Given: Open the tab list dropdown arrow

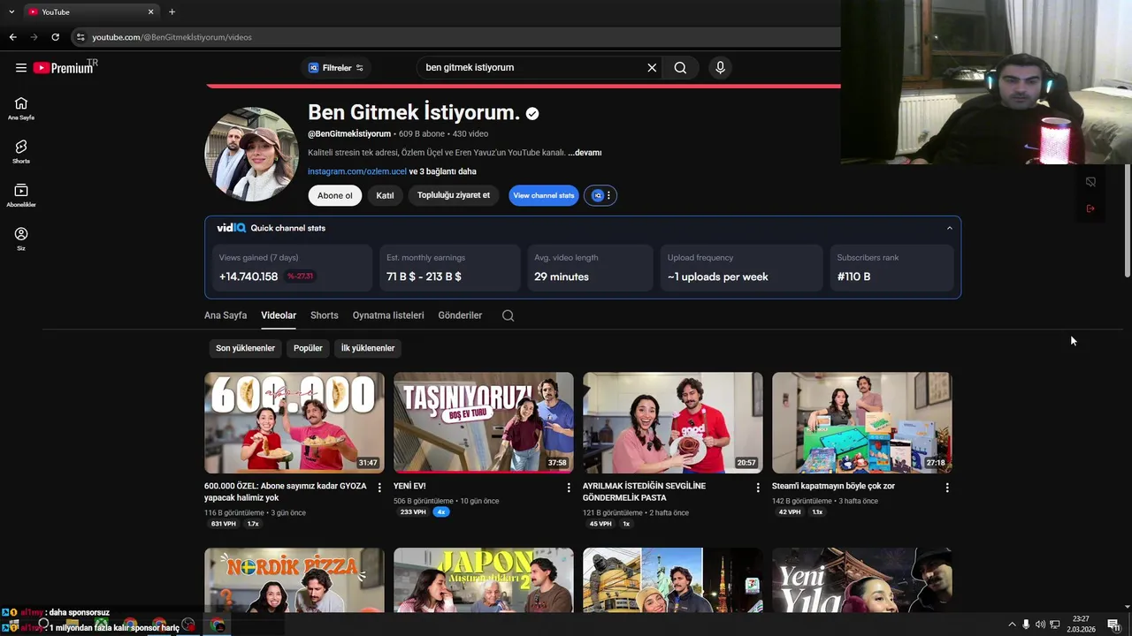Looking at the screenshot, I should pyautogui.click(x=11, y=11).
